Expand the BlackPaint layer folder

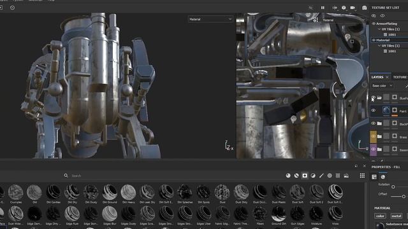[x=379, y=123]
